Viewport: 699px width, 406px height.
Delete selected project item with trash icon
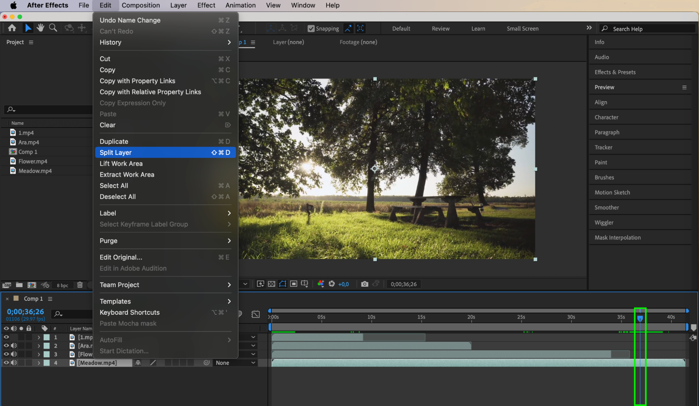[x=80, y=285]
